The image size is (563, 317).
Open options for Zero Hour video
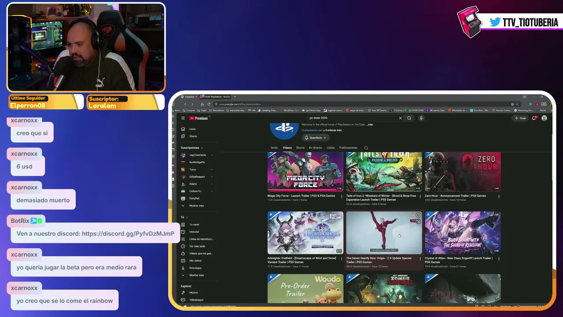[499, 196]
